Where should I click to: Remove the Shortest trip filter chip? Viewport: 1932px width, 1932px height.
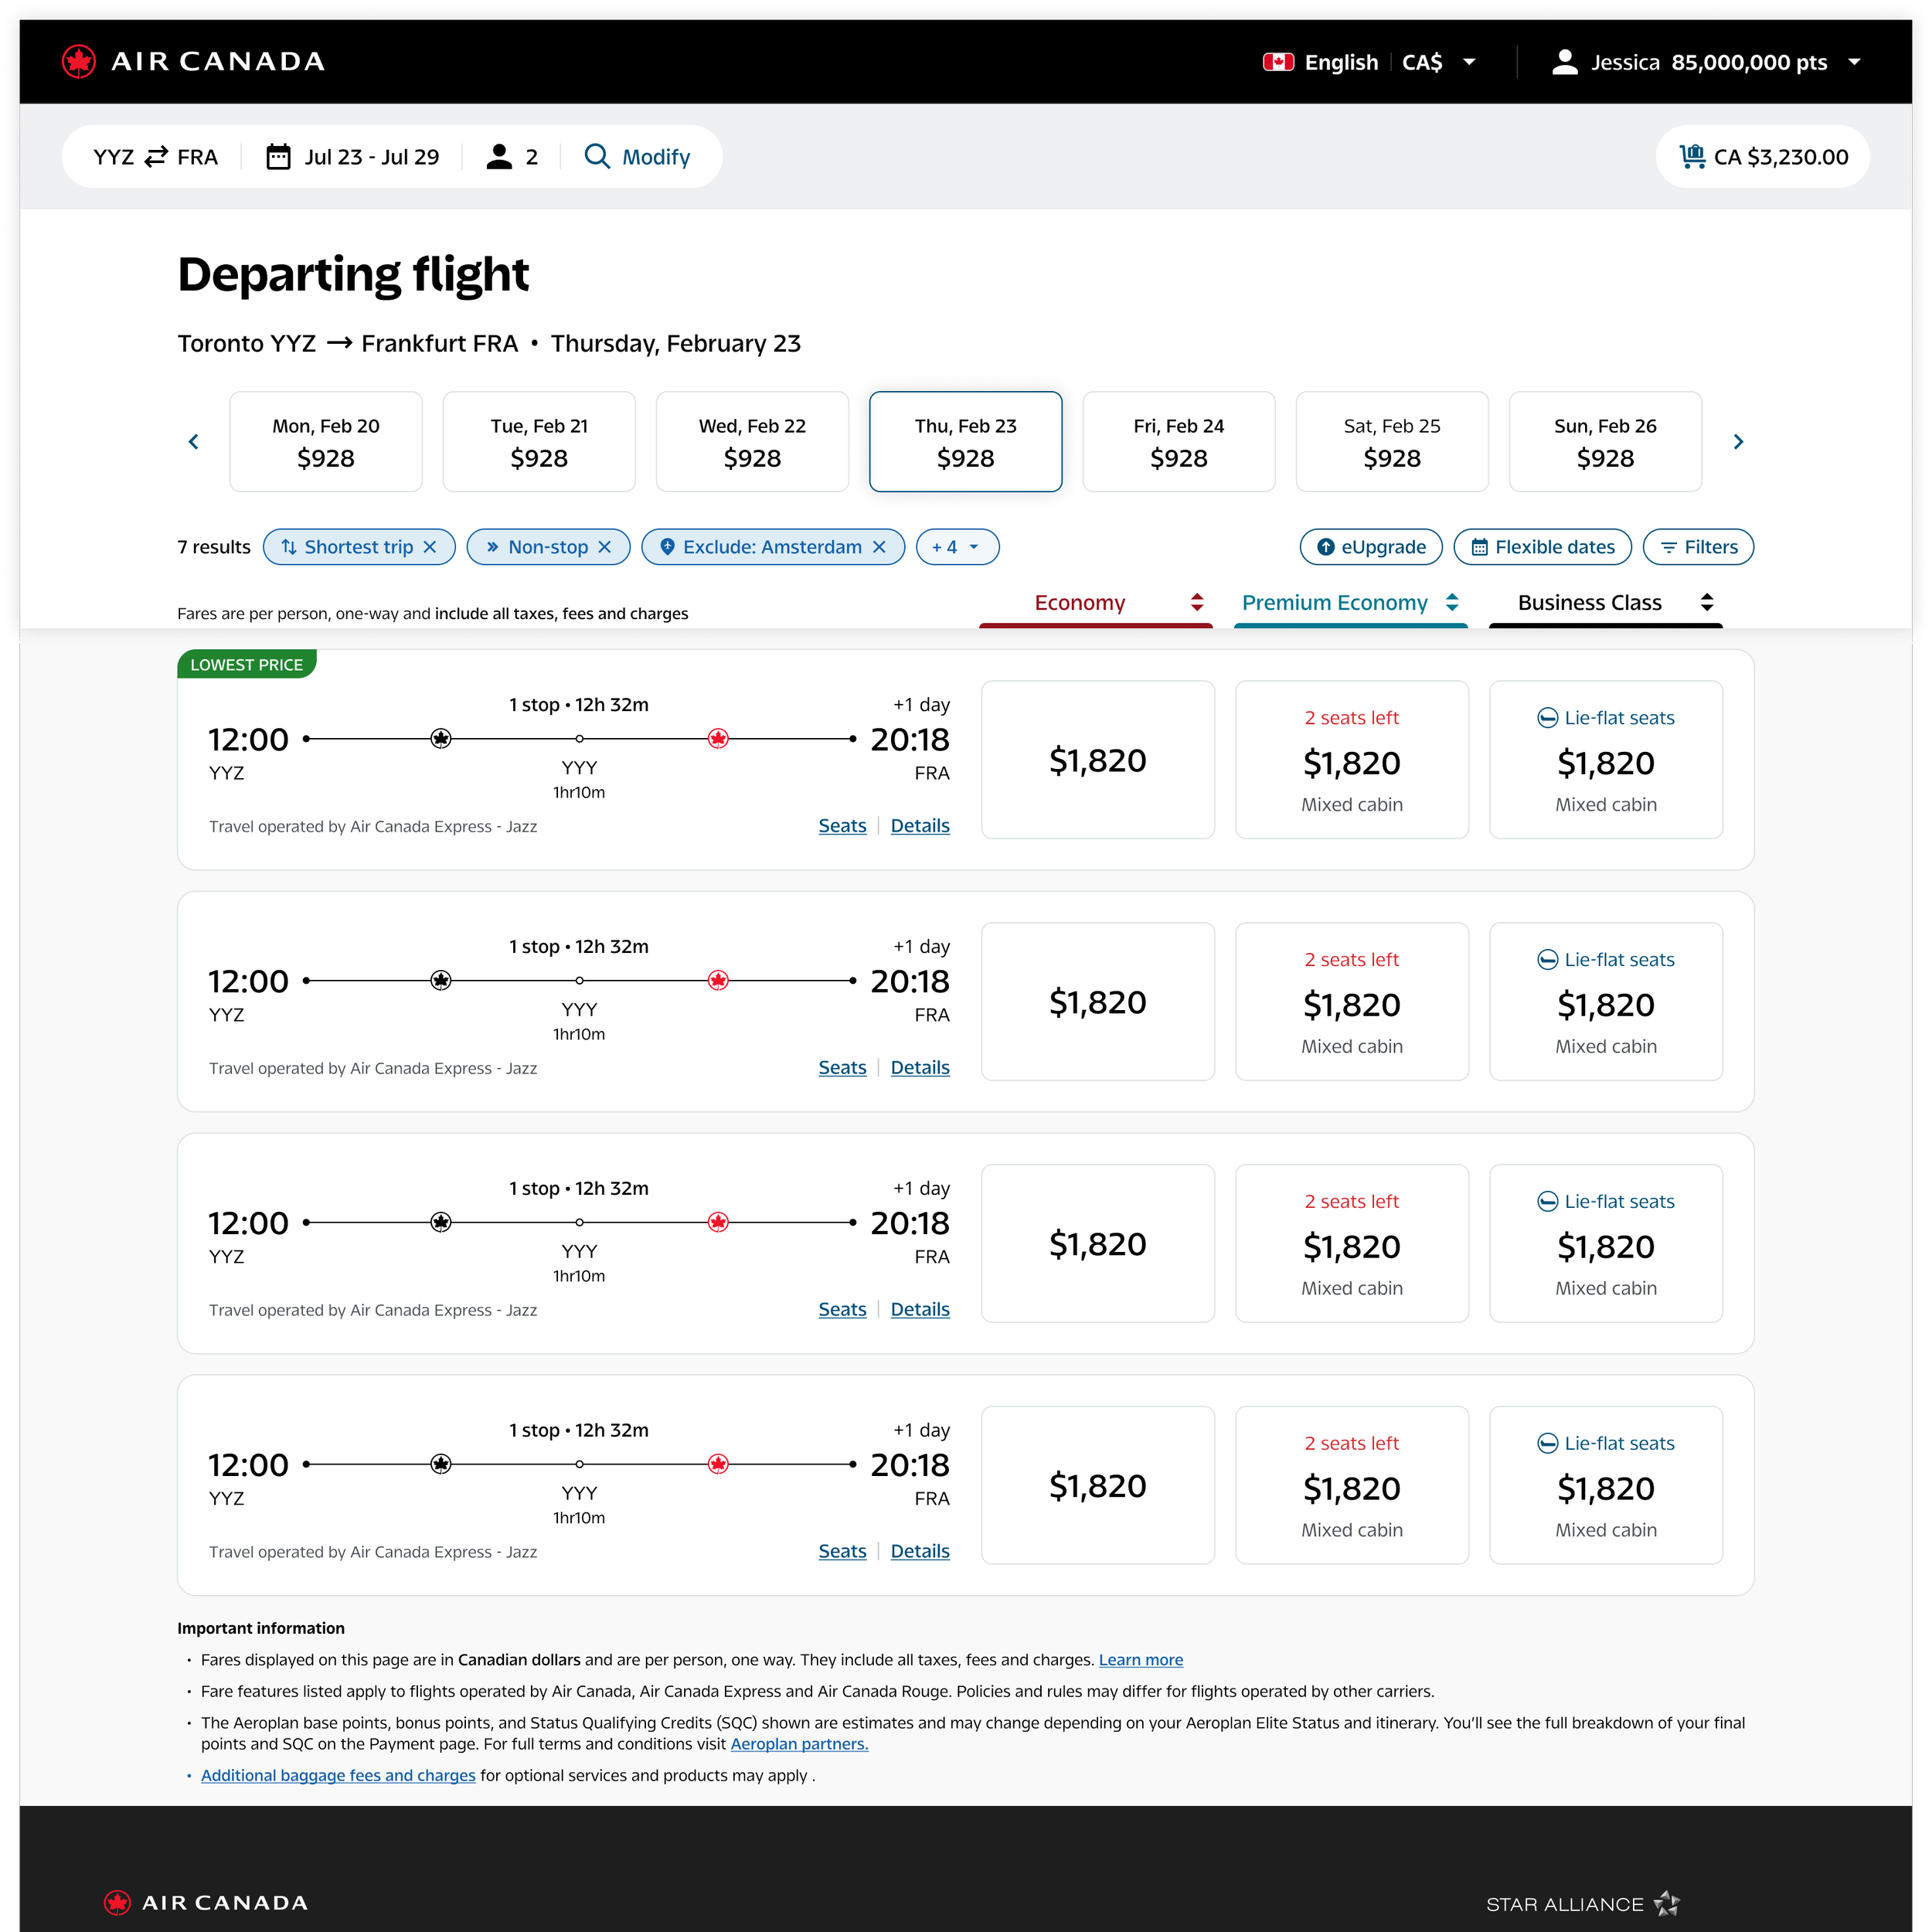430,547
